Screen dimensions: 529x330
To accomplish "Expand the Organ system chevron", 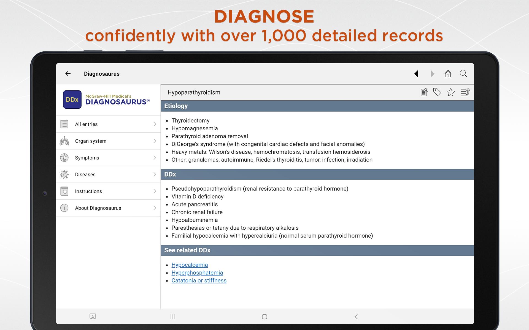I will tap(155, 141).
